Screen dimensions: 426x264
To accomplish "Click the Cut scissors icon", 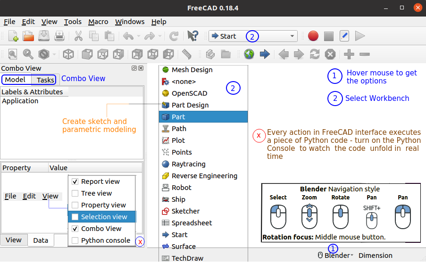I will tap(78, 36).
